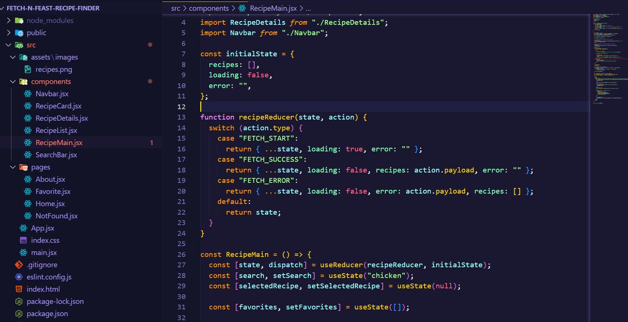Expand the node_modules folder chevron
Viewport: 628px width, 322px height.
[9, 20]
